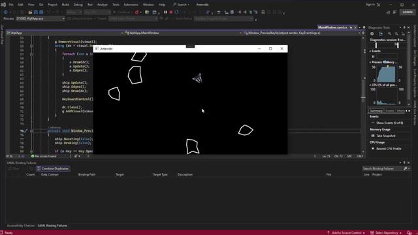Click Take Snapshot camera icon
Viewport: 418px width, 235px height.
pyautogui.click(x=373, y=136)
